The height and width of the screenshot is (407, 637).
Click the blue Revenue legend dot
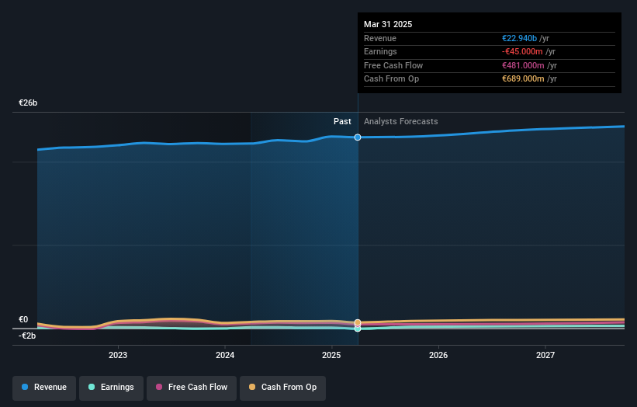25,387
